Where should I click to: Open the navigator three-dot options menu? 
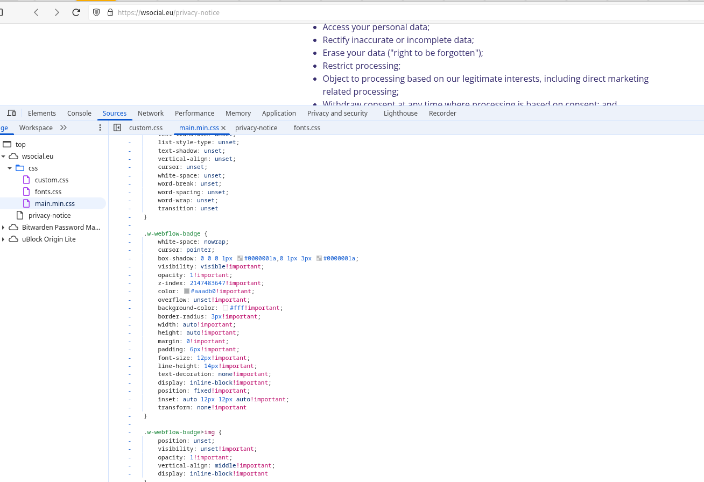click(x=100, y=127)
